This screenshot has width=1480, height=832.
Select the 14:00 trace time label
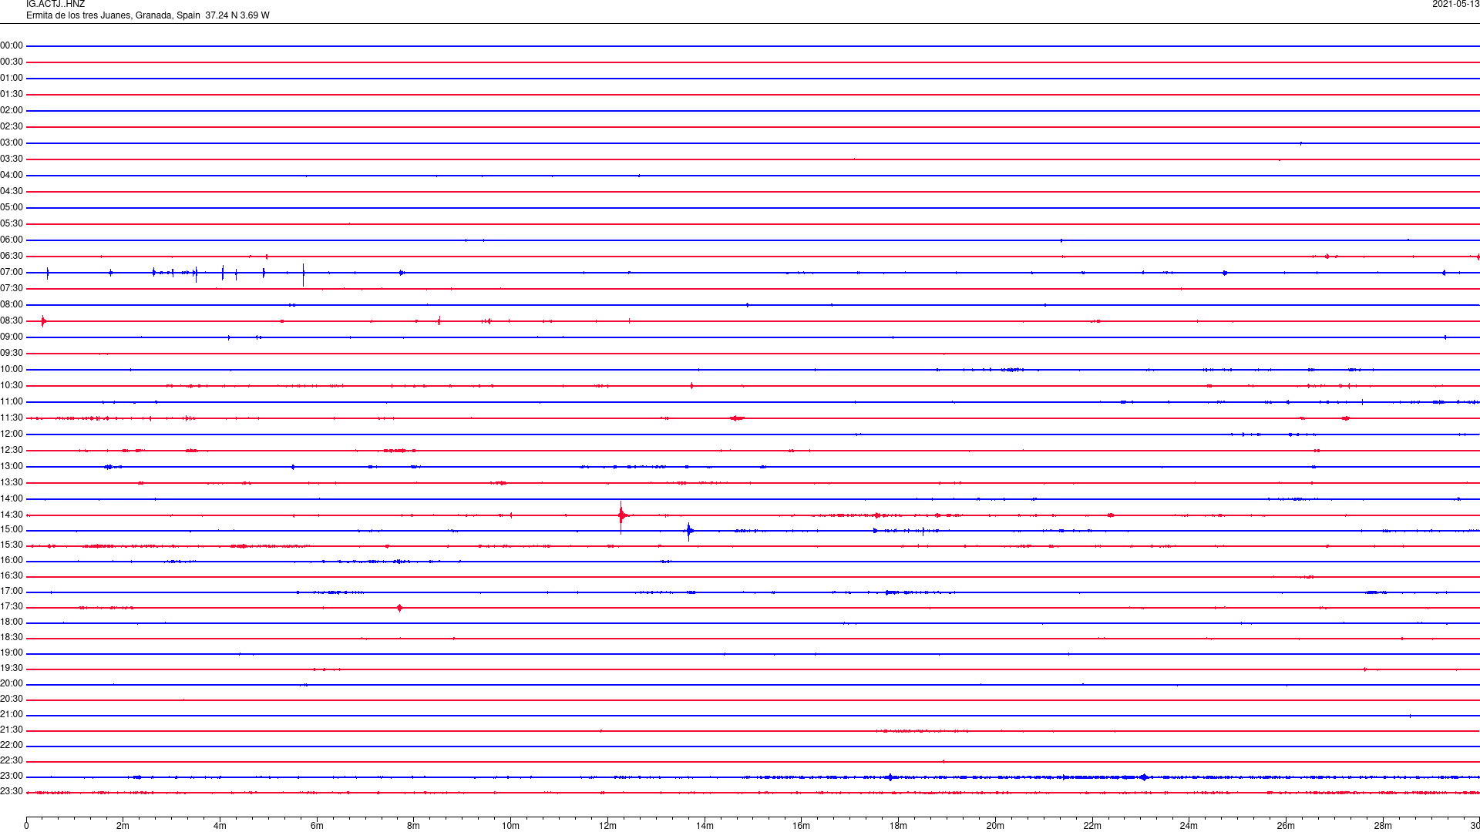click(12, 499)
